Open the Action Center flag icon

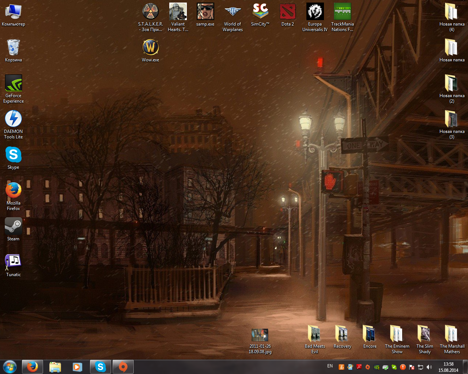[x=412, y=367]
